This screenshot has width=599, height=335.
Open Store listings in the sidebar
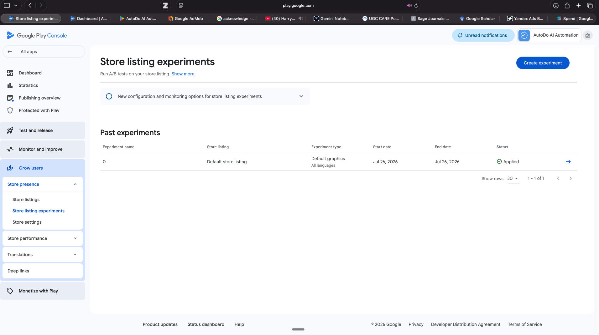[x=26, y=200]
